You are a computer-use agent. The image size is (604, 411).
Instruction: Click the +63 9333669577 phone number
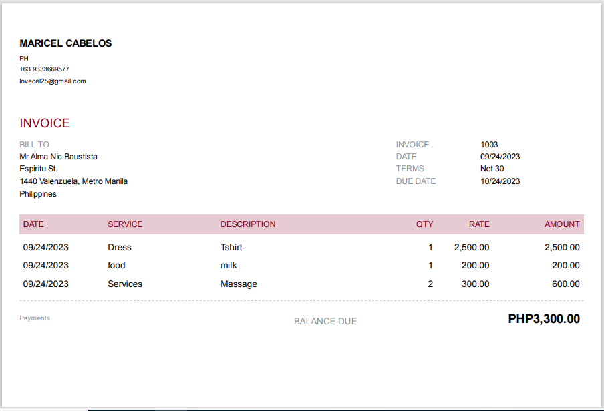pos(44,69)
